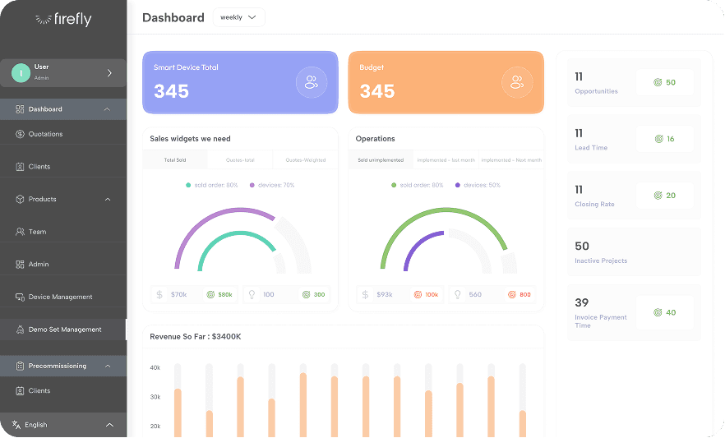Click the Team icon in sidebar
Viewport: 725px width, 438px height.
[21, 232]
